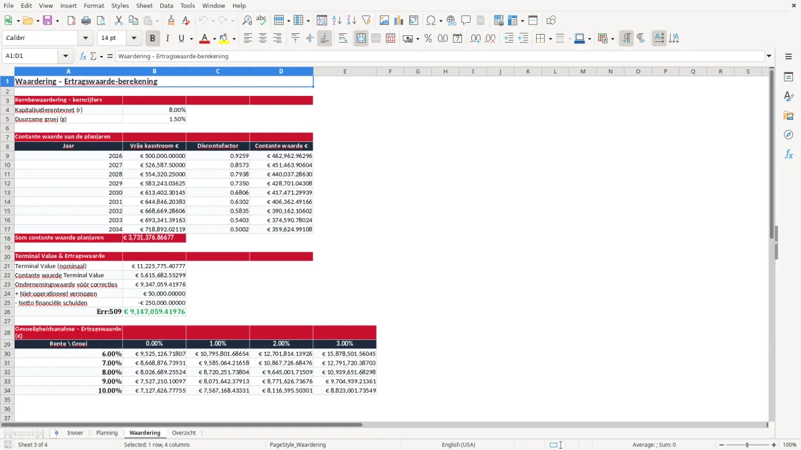Open the sidebar Navigator

coord(788,135)
